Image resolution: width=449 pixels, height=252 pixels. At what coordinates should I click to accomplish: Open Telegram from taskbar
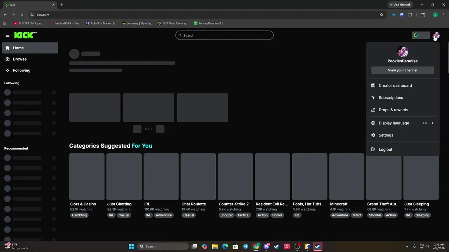click(246, 246)
